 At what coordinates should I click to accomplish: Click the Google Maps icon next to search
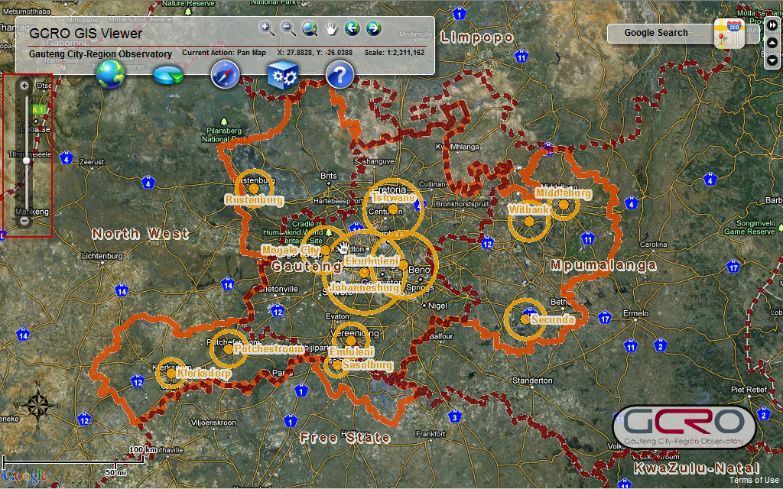pyautogui.click(x=729, y=34)
